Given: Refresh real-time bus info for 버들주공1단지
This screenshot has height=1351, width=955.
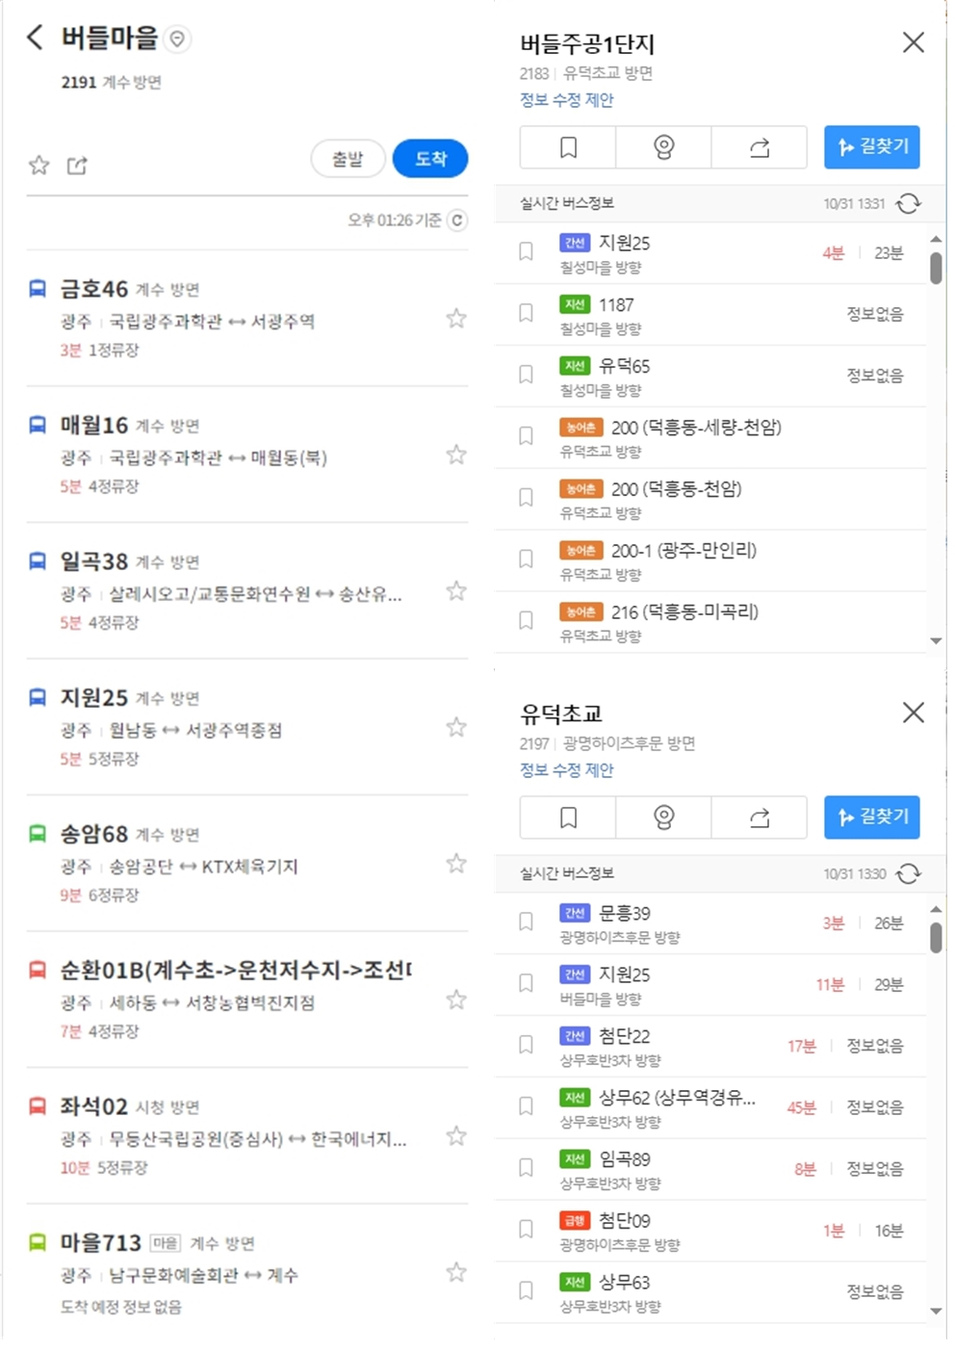Looking at the screenshot, I should [x=909, y=202].
